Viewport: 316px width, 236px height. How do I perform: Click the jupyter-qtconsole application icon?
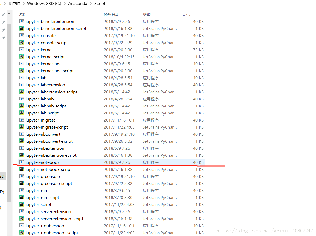tap(22, 176)
